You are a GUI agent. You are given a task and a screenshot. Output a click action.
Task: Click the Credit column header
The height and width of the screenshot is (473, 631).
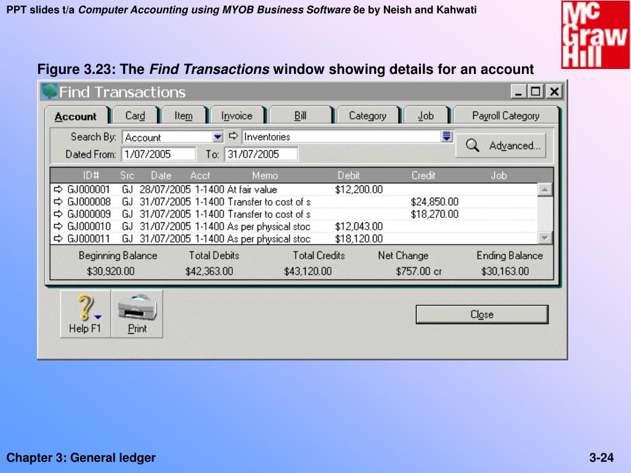coord(423,176)
